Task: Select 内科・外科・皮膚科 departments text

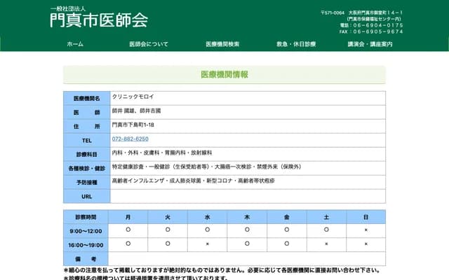Action: pos(162,153)
